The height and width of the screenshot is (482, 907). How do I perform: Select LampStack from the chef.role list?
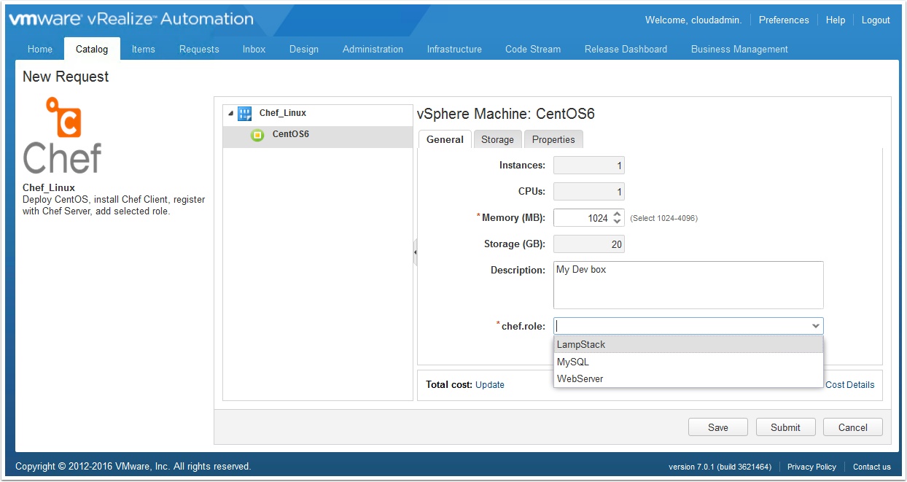tap(688, 344)
